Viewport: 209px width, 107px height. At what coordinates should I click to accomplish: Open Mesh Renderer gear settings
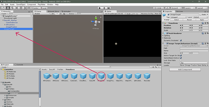coord(208,33)
